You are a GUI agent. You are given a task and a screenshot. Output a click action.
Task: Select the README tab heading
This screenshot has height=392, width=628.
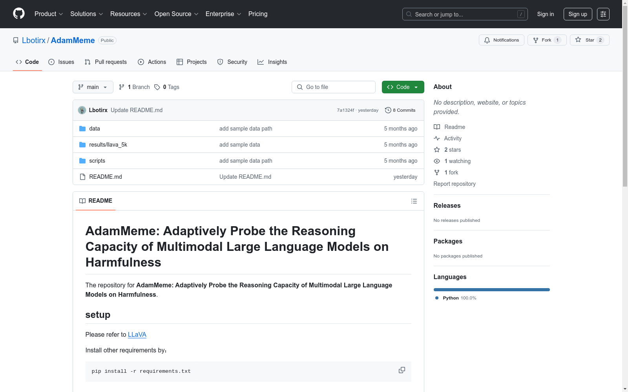(96, 201)
